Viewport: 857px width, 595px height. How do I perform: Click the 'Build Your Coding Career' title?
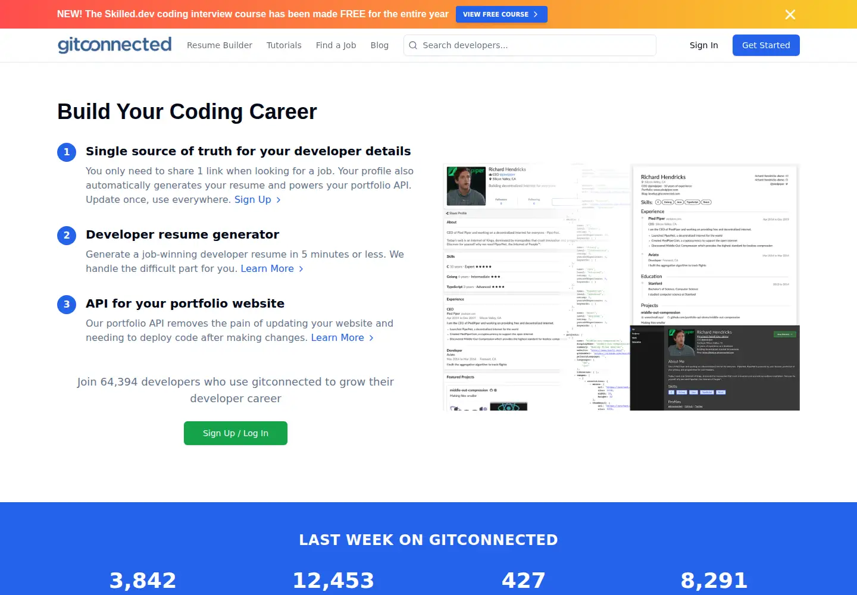(x=187, y=112)
